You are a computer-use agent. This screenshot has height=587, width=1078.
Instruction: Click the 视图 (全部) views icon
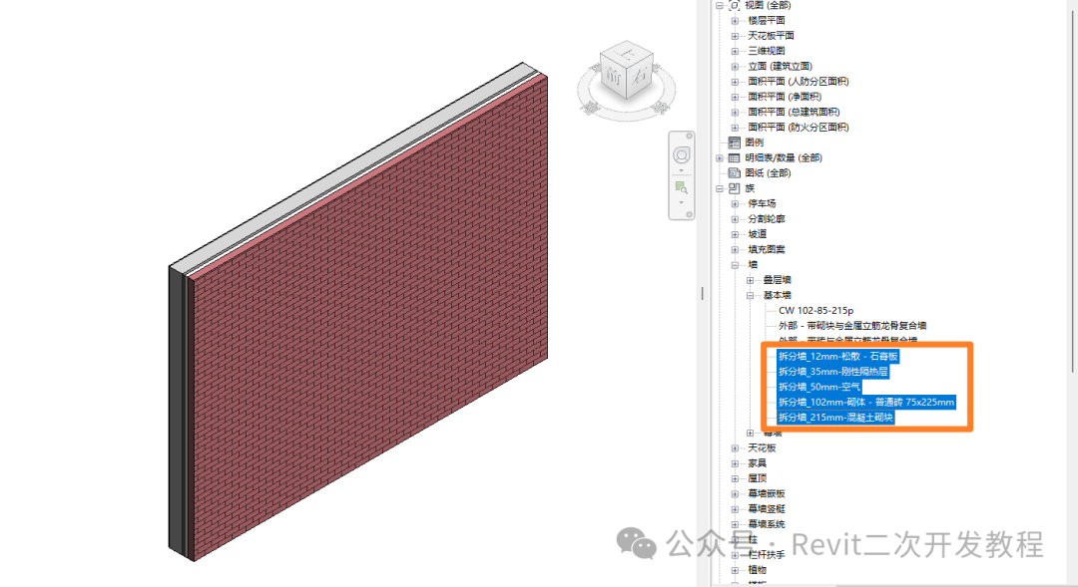(734, 5)
